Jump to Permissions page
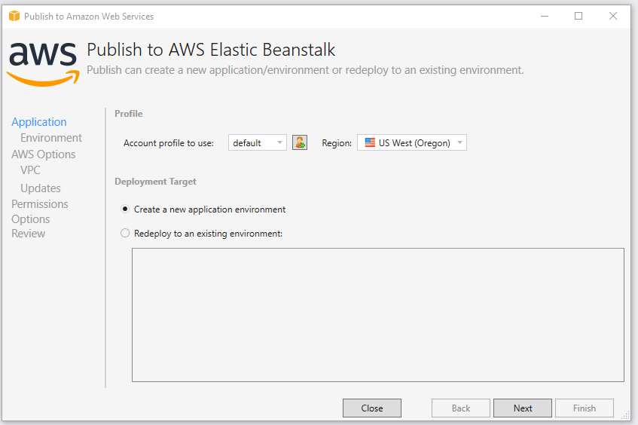This screenshot has width=638, height=425. 40,203
